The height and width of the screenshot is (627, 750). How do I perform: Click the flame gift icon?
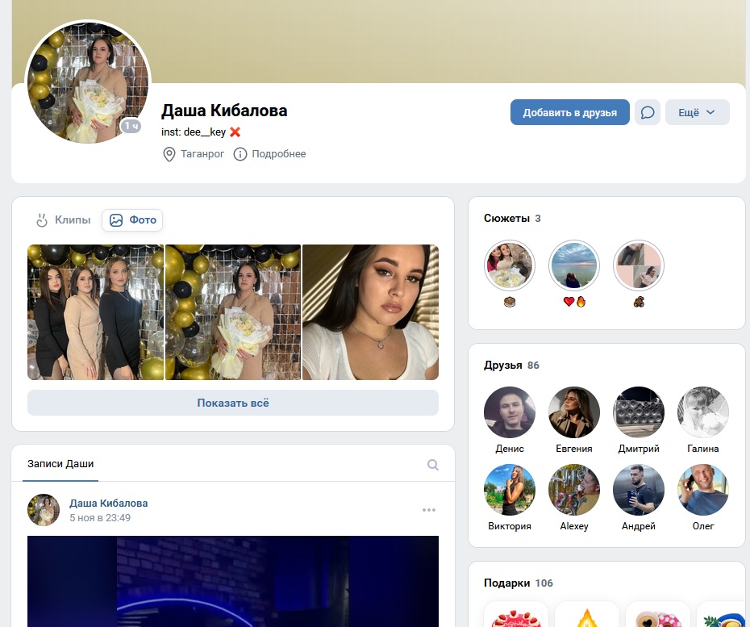587,615
